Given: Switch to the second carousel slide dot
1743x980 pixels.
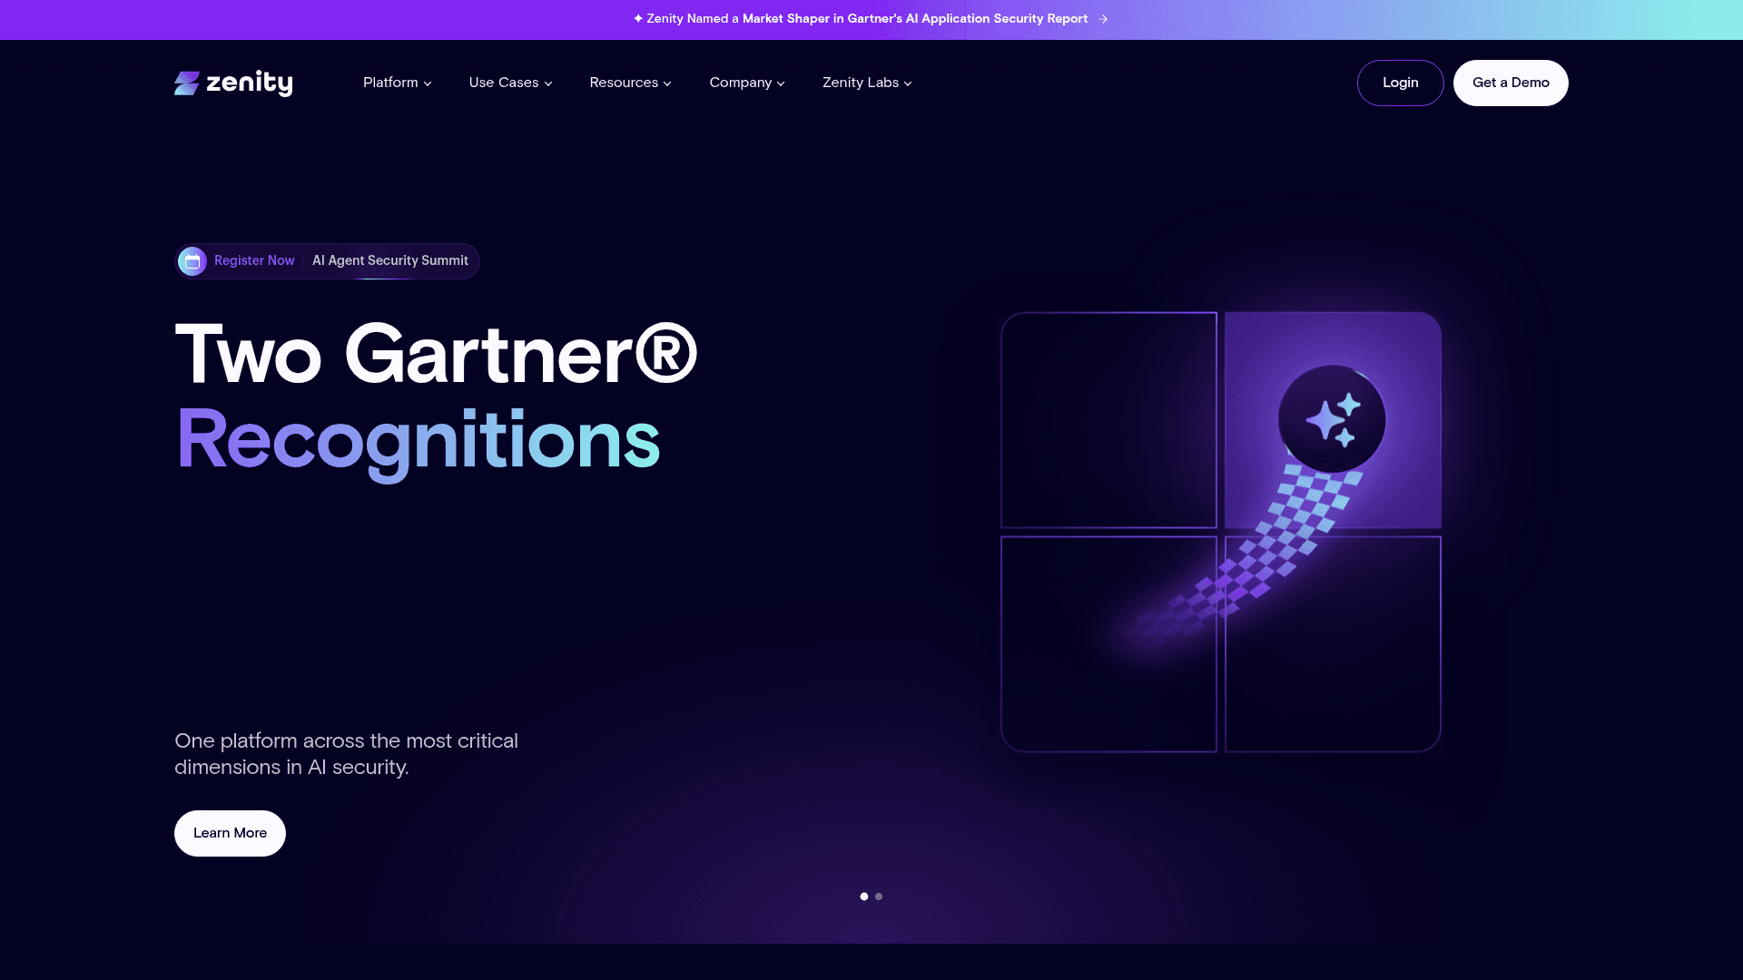Looking at the screenshot, I should click(879, 897).
